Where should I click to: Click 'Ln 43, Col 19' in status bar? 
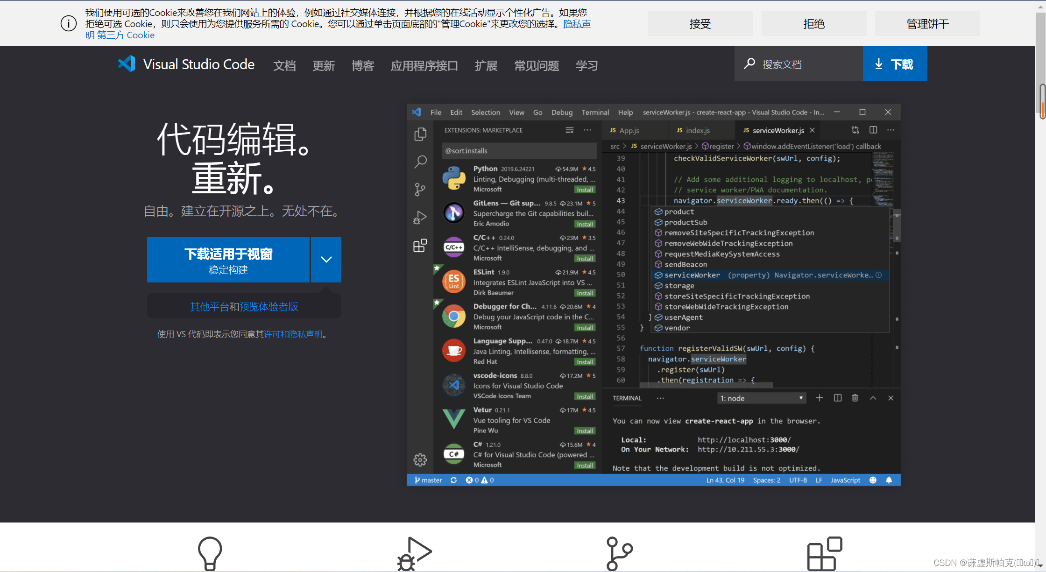[725, 480]
